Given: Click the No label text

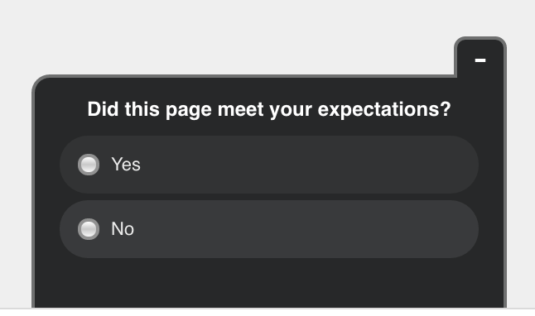Looking at the screenshot, I should point(123,229).
